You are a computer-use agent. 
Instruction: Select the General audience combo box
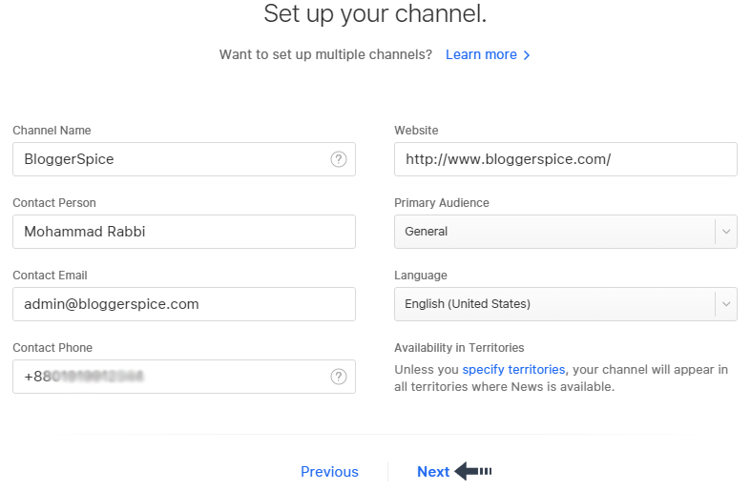[566, 232]
